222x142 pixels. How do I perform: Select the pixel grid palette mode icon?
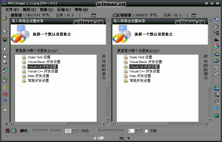point(8,131)
